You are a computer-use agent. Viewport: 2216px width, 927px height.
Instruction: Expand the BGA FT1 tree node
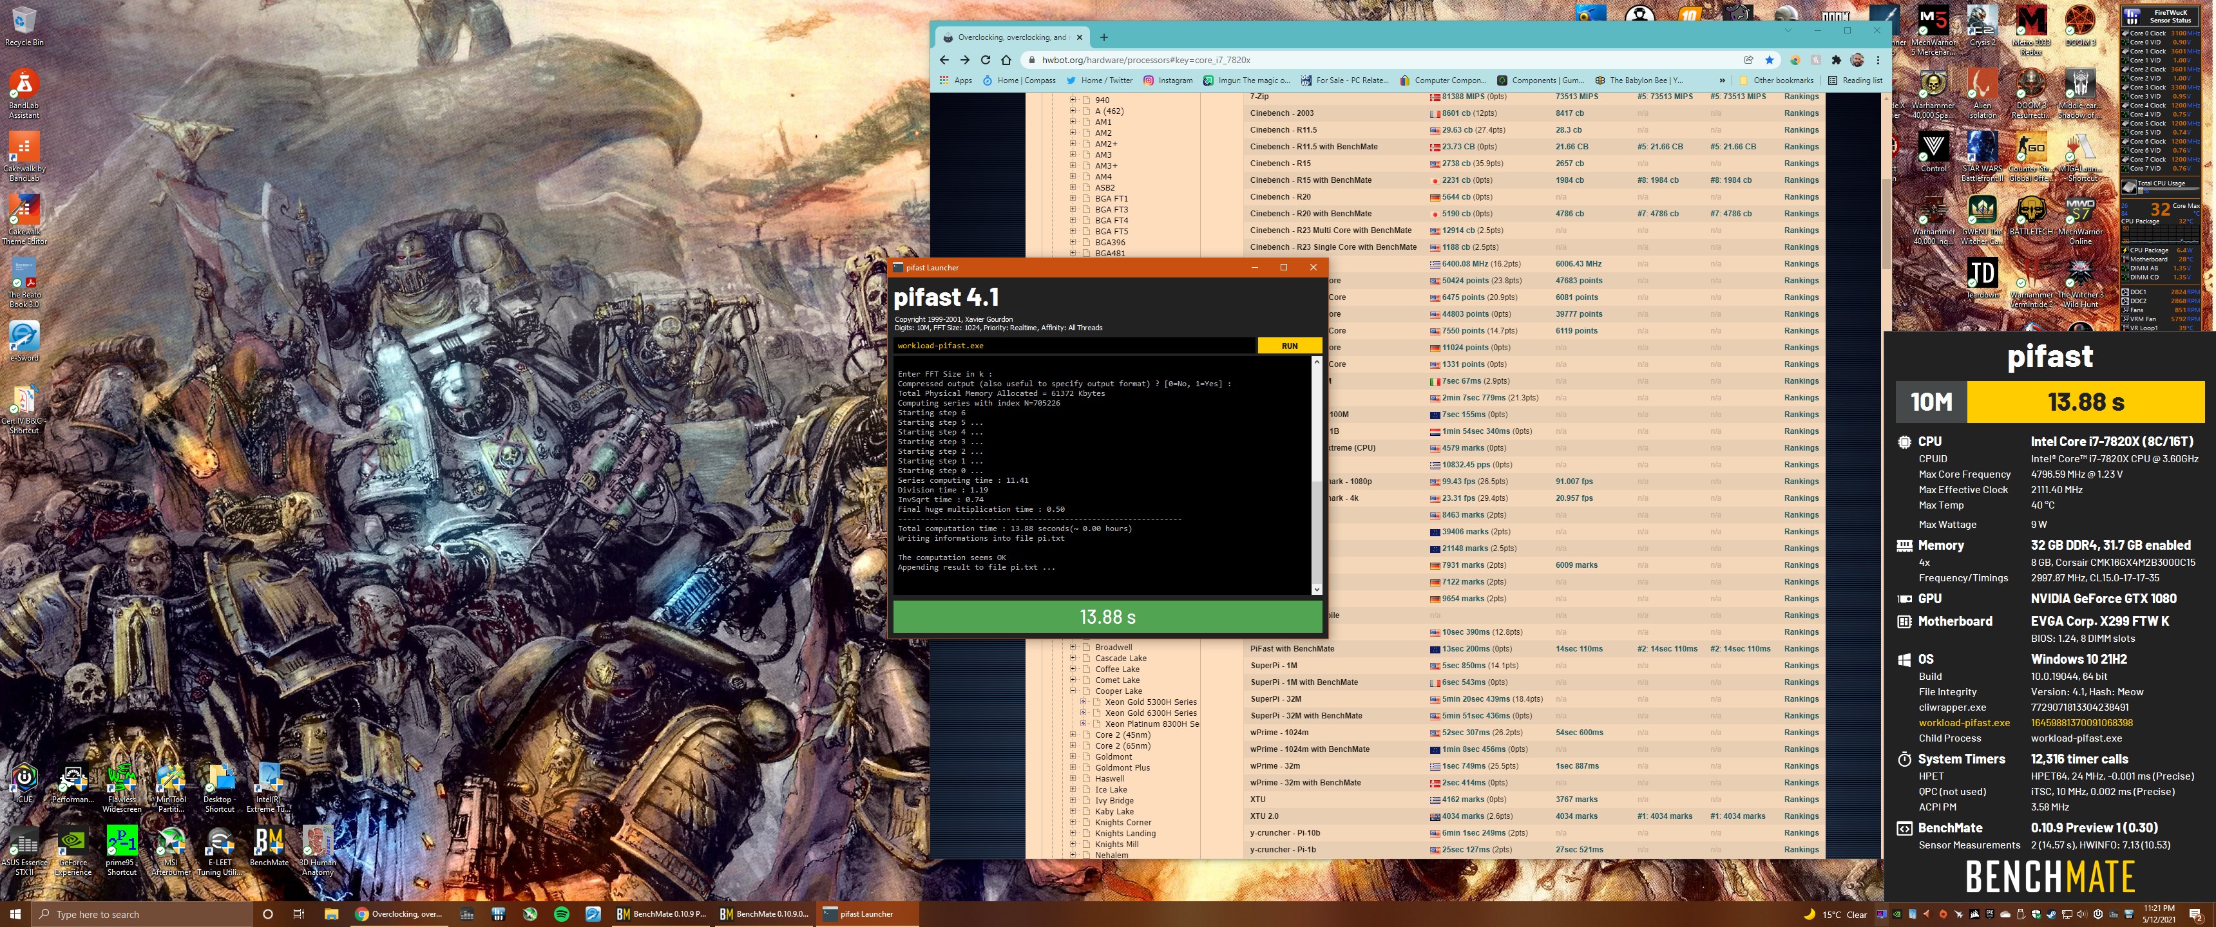click(x=1073, y=199)
